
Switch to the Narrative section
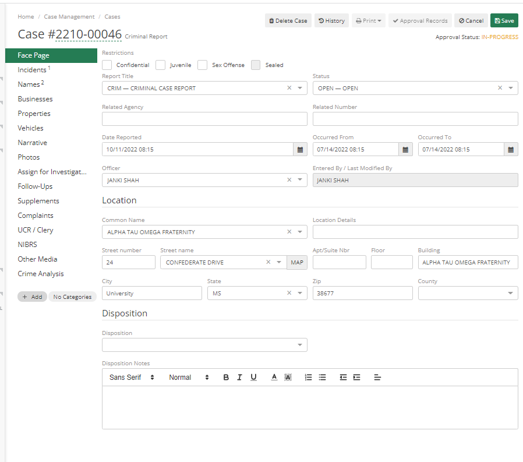pos(32,142)
